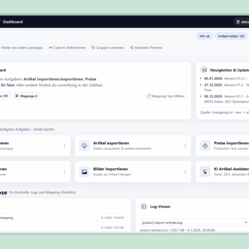Click chevron on Bilder importieren card
The height and width of the screenshot is (249, 249).
click(x=185, y=172)
